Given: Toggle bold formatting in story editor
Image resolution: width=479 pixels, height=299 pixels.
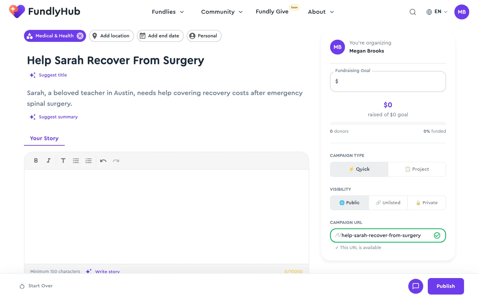Looking at the screenshot, I should pos(36,161).
